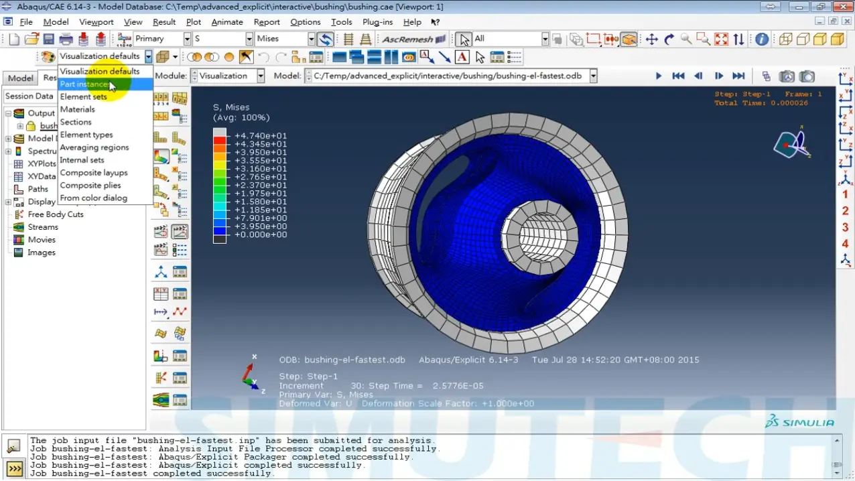Choose Element sets from the list
The image size is (855, 481).
point(105,96)
